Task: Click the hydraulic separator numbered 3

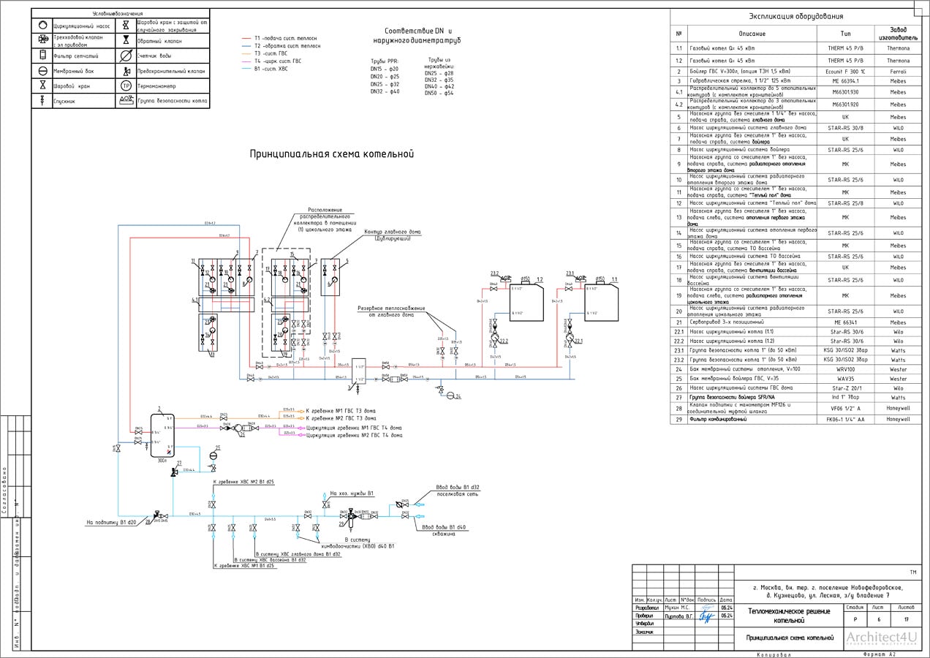Action: click(x=359, y=371)
